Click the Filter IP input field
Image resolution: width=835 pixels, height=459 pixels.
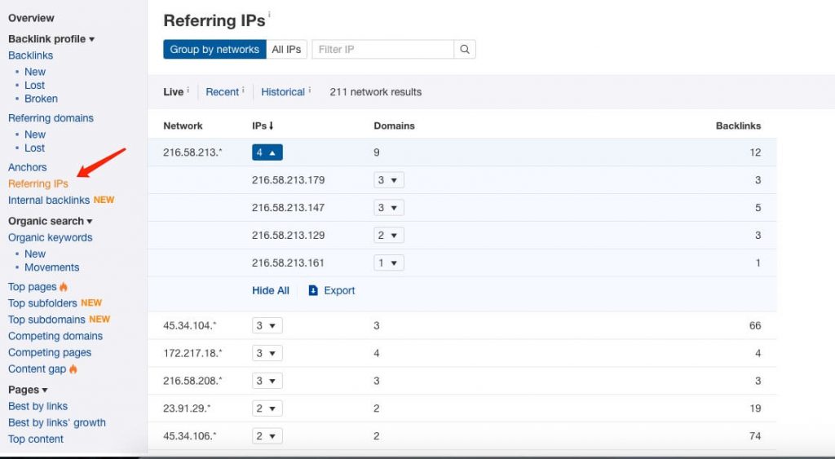[383, 50]
